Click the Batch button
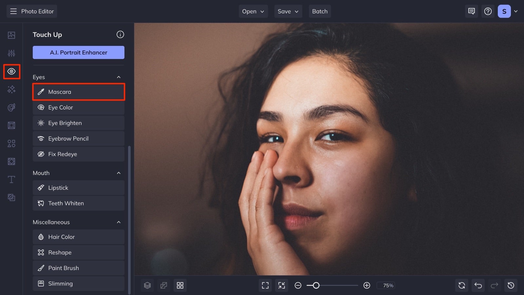 tap(320, 11)
